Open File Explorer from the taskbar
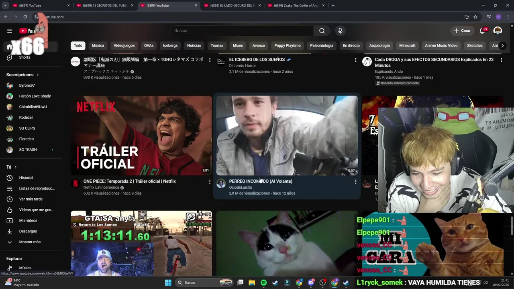This screenshot has height=289, width=514. click(252, 283)
